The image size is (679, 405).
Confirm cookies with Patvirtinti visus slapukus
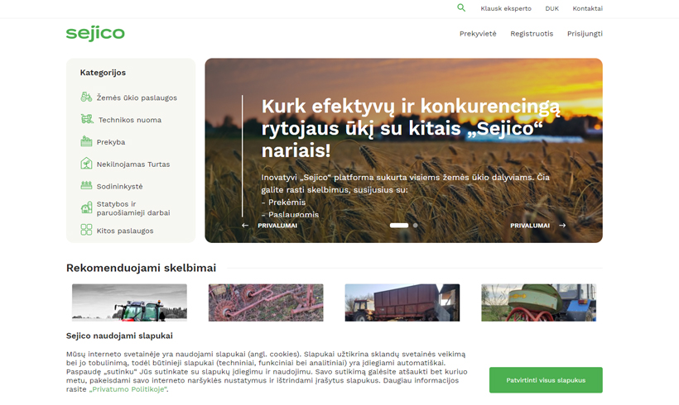[x=546, y=380]
